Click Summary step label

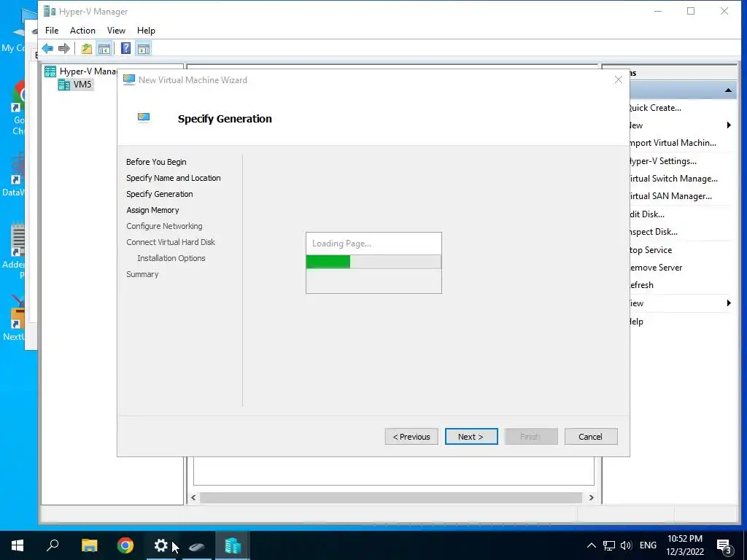(142, 274)
